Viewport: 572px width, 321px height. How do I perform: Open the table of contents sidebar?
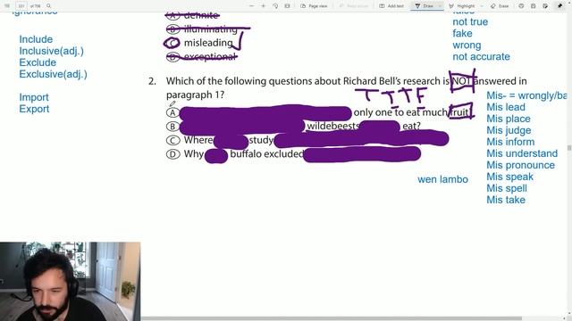tap(7, 6)
